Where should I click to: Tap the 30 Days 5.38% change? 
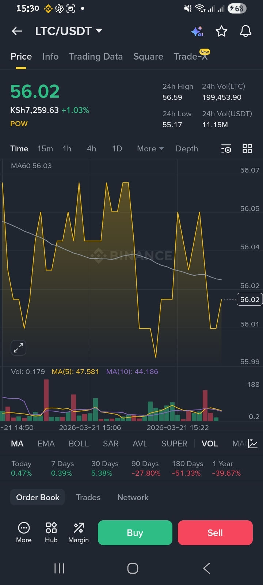[x=105, y=468]
